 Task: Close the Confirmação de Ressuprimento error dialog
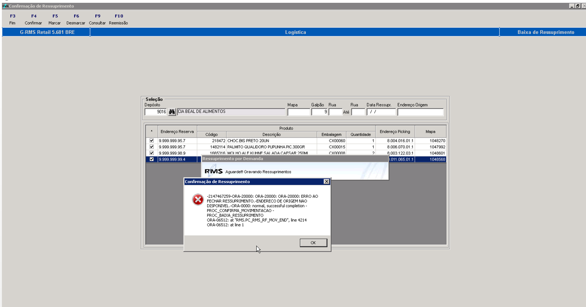click(x=326, y=182)
